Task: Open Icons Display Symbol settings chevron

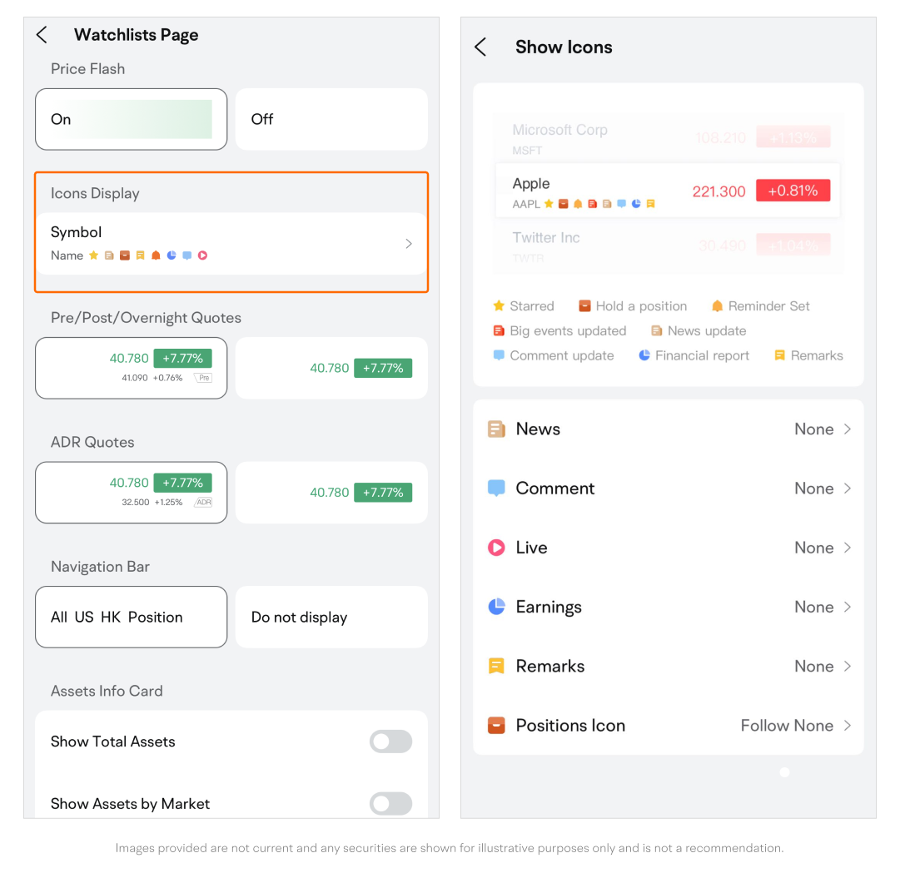Action: coord(408,244)
